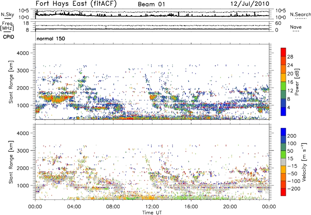
Task: Click inside the power range-time plot
Action: click(152, 82)
